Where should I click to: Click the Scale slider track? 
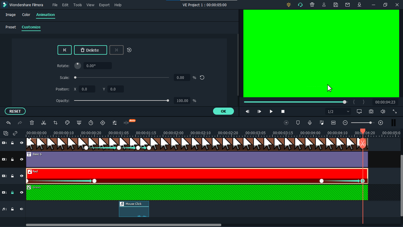[x=122, y=77]
